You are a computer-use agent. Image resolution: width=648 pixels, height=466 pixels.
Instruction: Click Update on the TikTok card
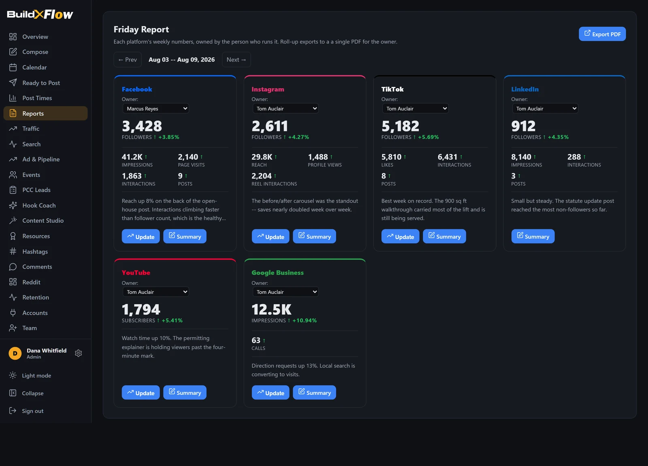click(401, 236)
